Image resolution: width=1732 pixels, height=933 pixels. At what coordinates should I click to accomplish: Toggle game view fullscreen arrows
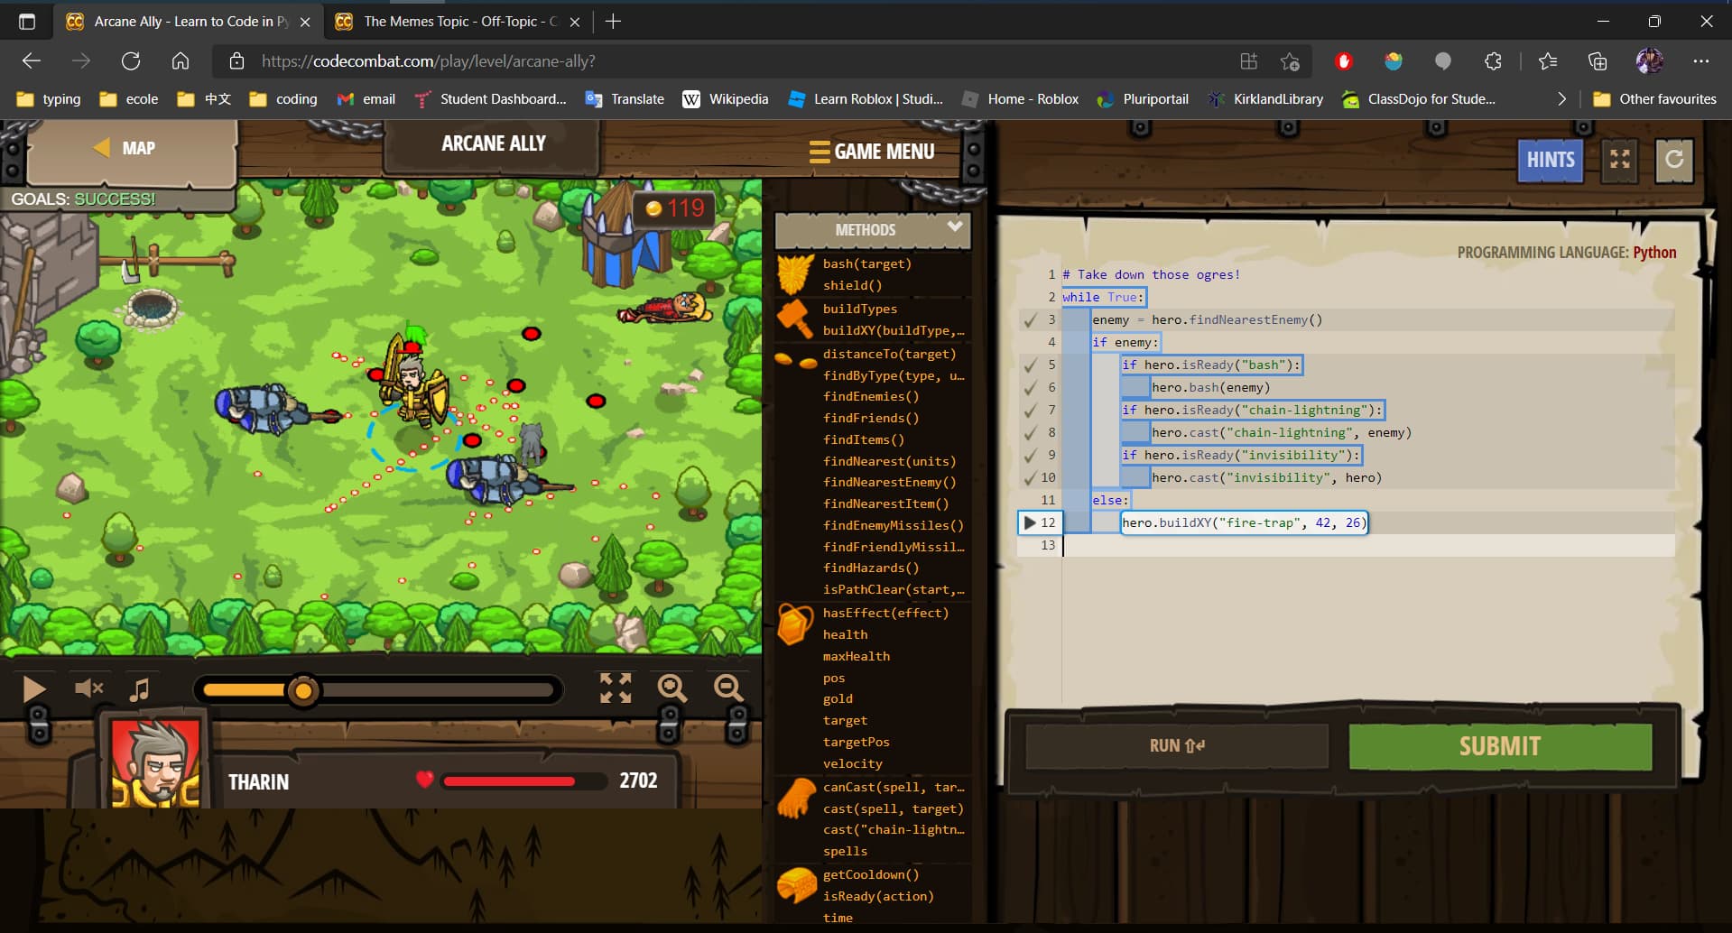pos(616,688)
